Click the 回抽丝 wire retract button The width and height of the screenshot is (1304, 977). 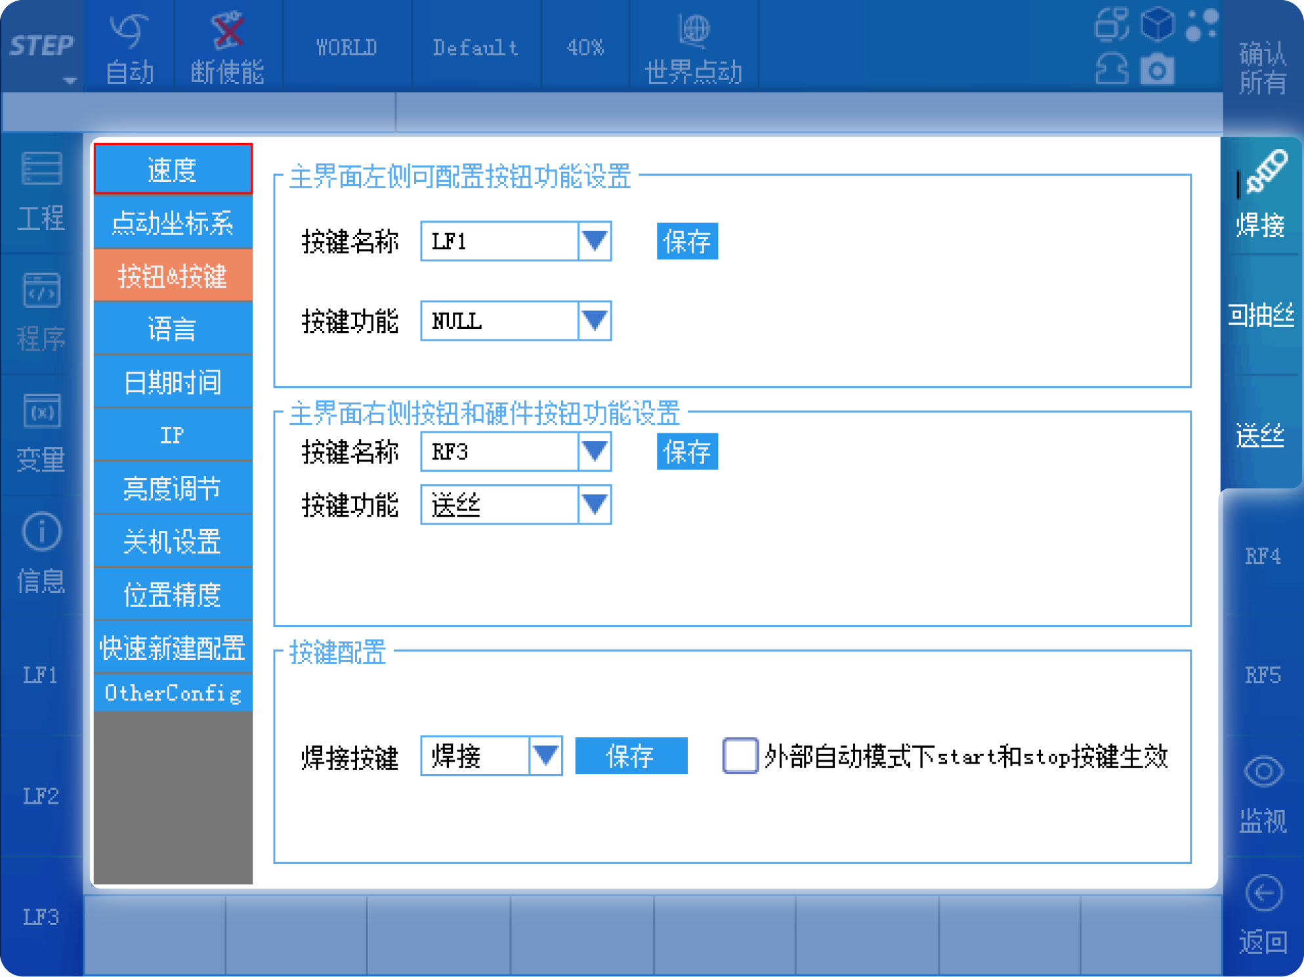click(x=1262, y=316)
